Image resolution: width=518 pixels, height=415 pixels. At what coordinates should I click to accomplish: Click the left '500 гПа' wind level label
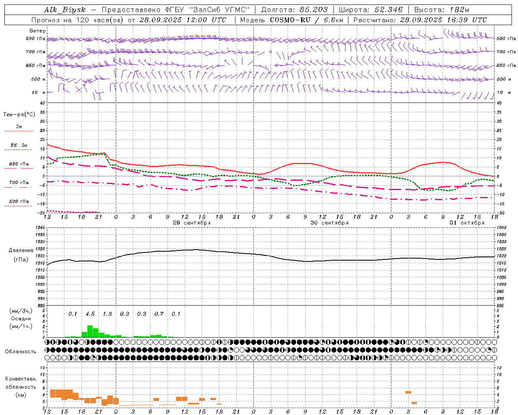click(x=36, y=39)
